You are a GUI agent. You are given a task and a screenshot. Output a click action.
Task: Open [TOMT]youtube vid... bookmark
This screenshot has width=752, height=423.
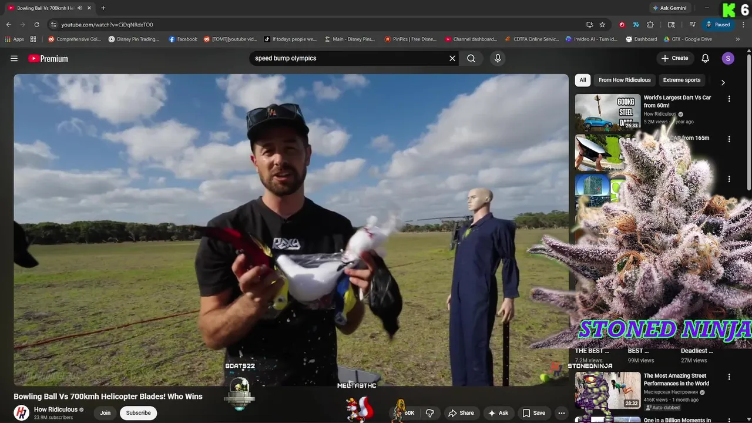[230, 39]
